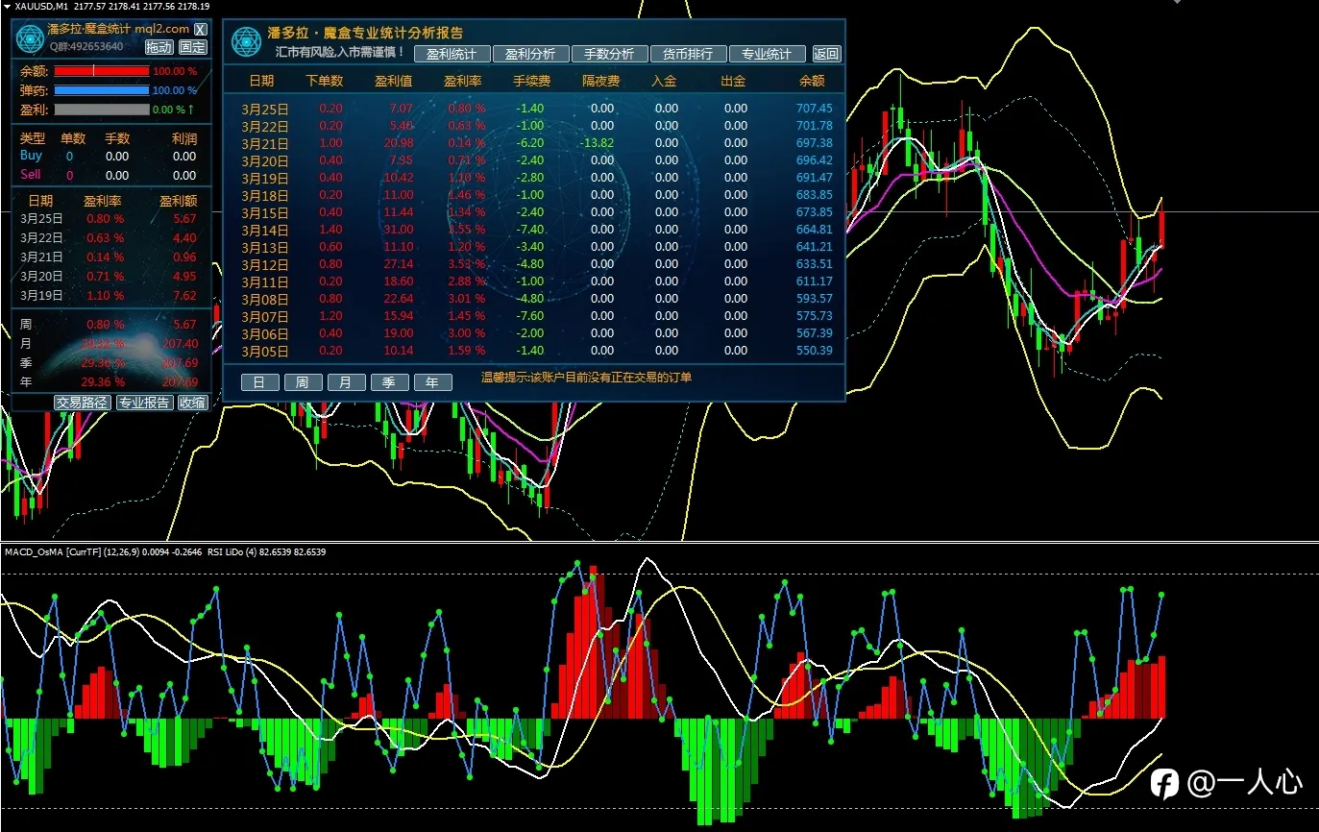Click the Q群:492653640 text

86,46
